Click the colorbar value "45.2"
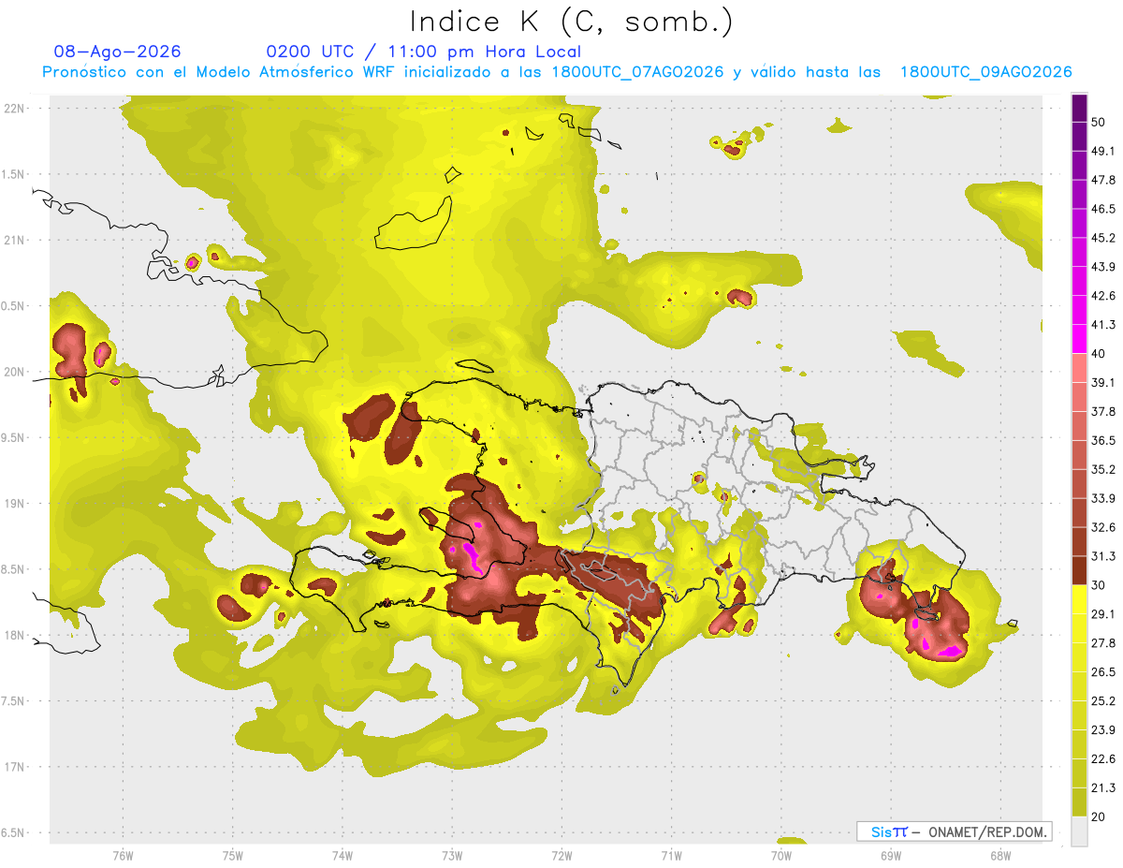 1103,238
